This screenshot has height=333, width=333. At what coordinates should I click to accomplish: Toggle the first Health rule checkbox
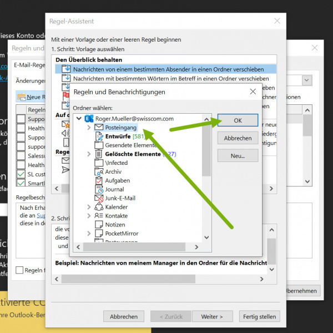pyautogui.click(x=21, y=128)
